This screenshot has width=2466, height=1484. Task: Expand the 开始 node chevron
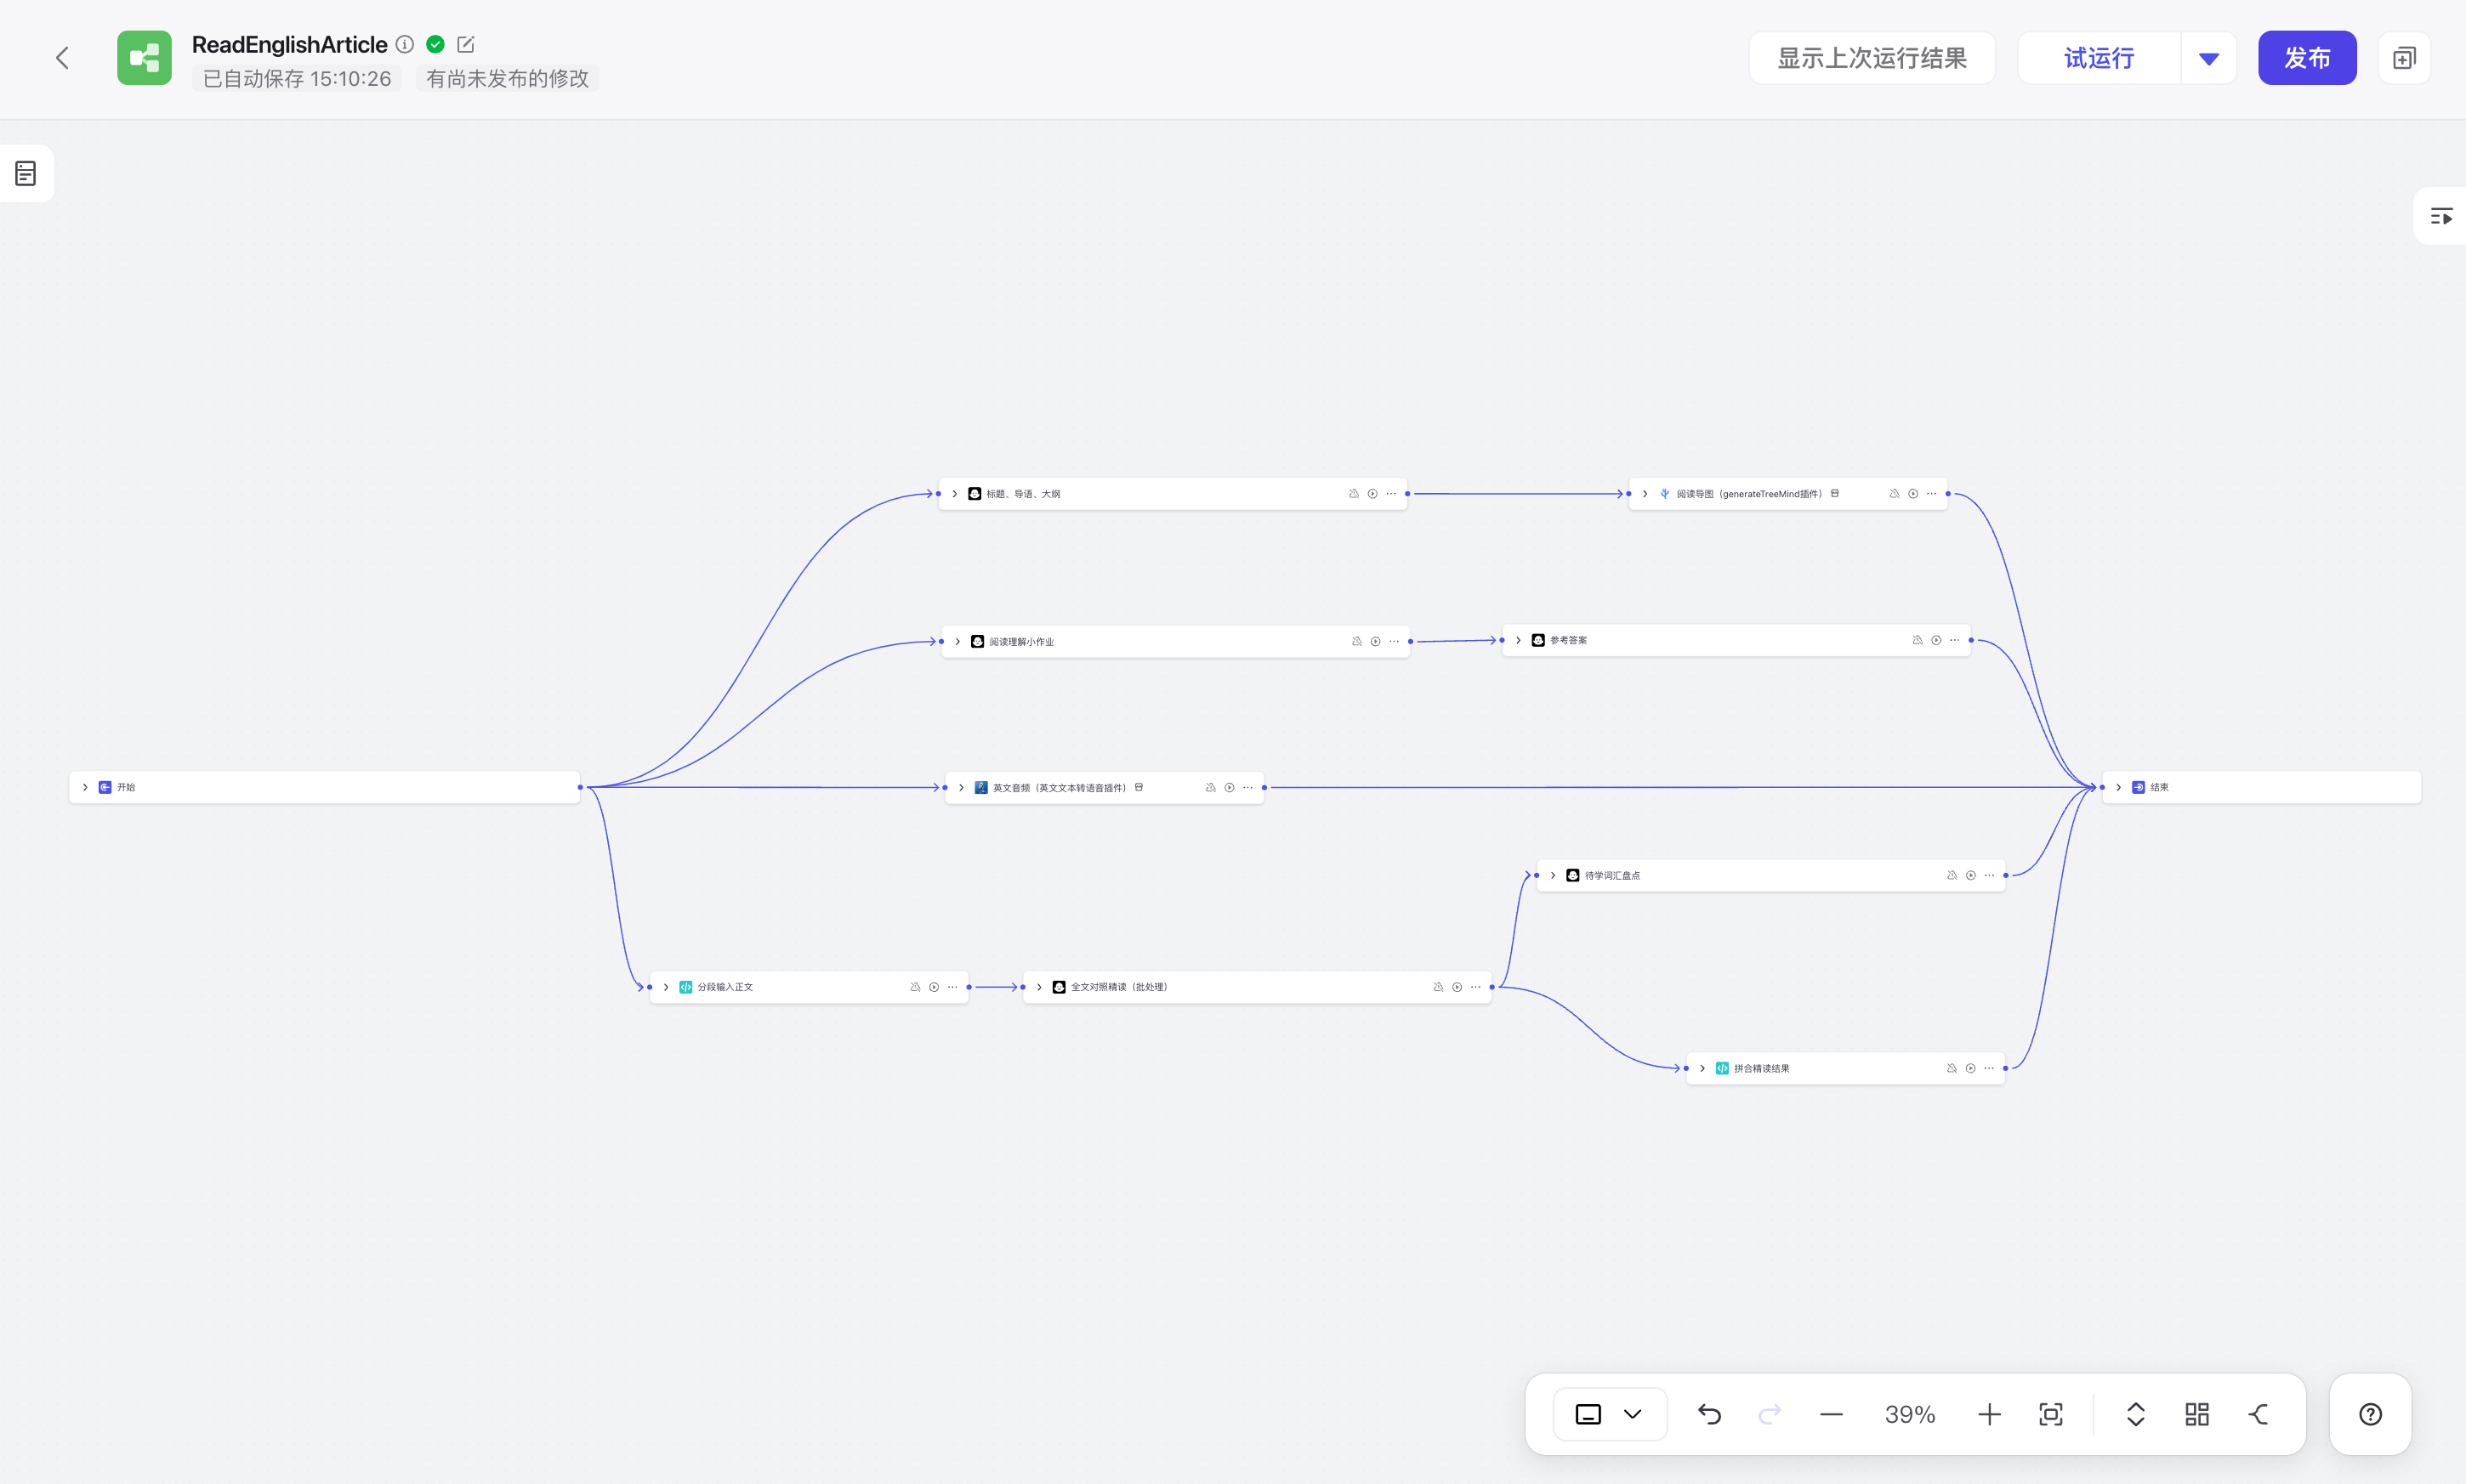[x=85, y=787]
